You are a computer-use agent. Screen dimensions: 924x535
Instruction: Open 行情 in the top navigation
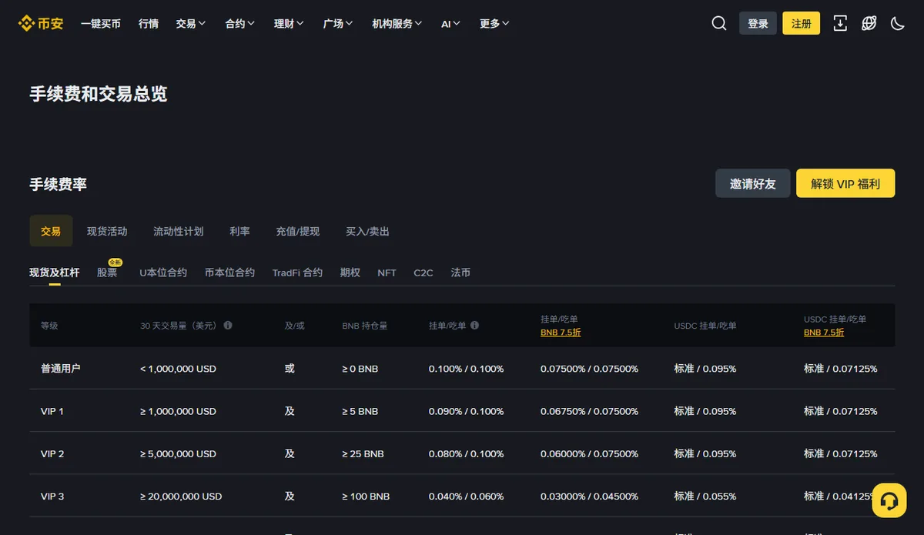[149, 24]
